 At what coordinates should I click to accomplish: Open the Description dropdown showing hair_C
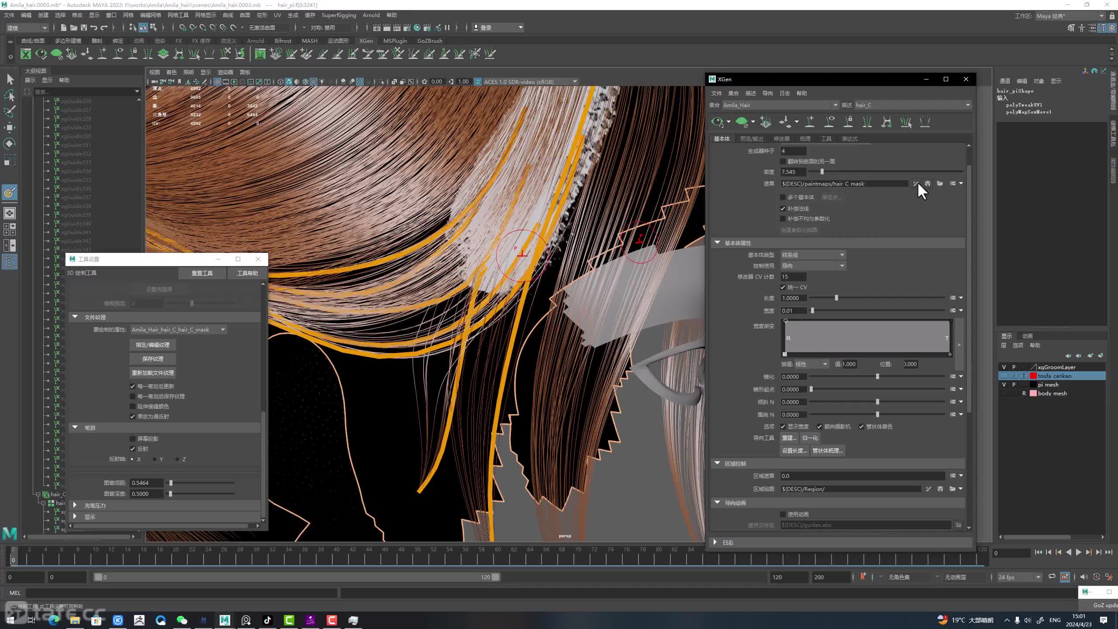click(913, 105)
